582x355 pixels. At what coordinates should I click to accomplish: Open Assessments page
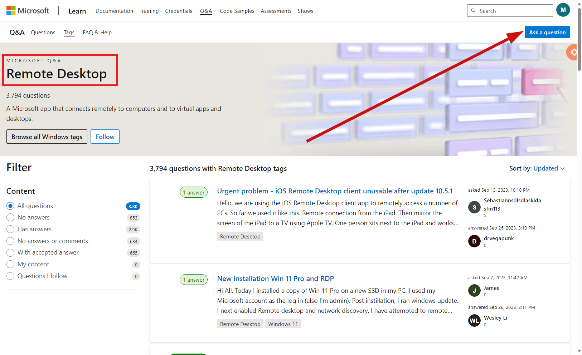click(x=276, y=11)
